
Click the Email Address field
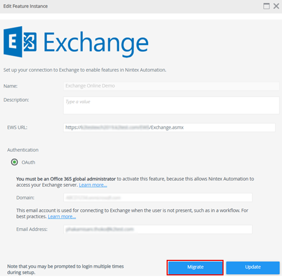point(158,229)
